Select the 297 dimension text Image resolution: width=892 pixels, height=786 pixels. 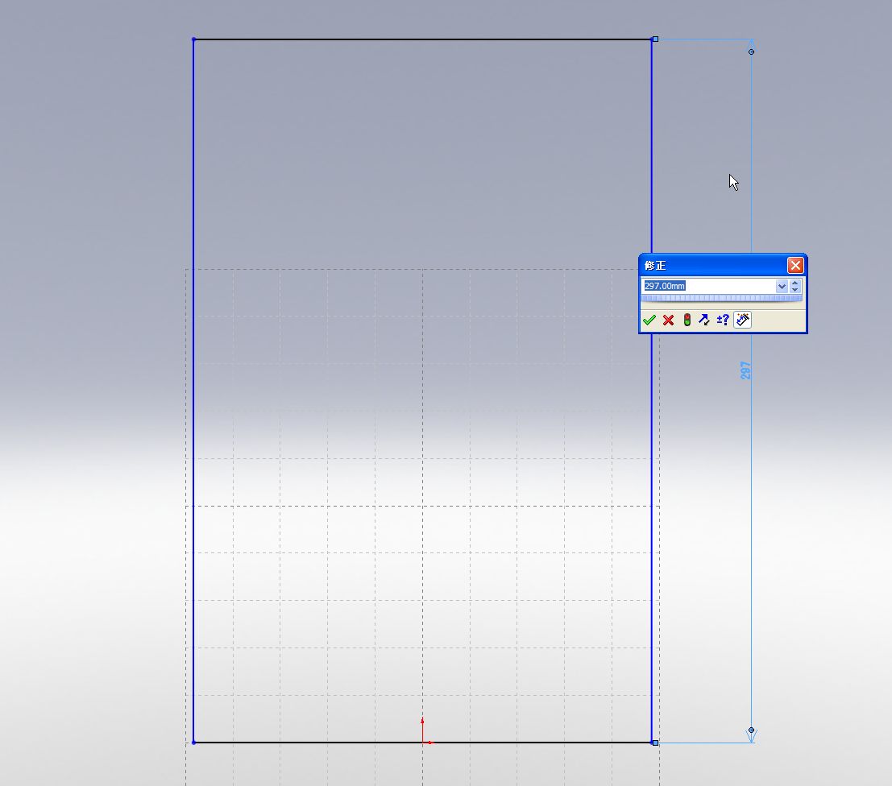746,370
